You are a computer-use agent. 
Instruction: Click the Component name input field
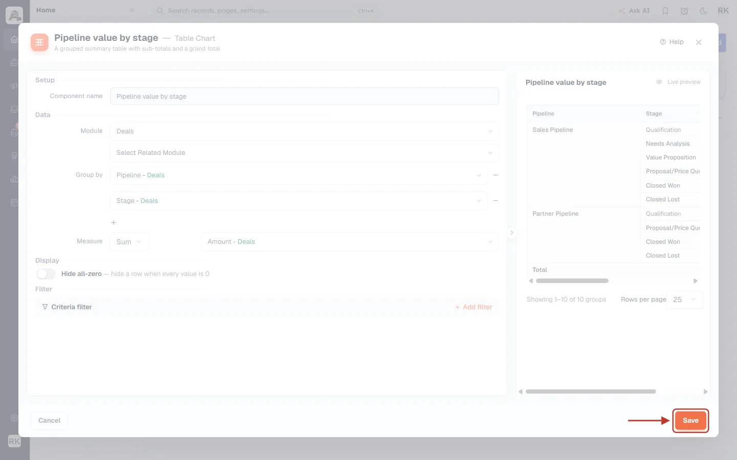pos(304,96)
